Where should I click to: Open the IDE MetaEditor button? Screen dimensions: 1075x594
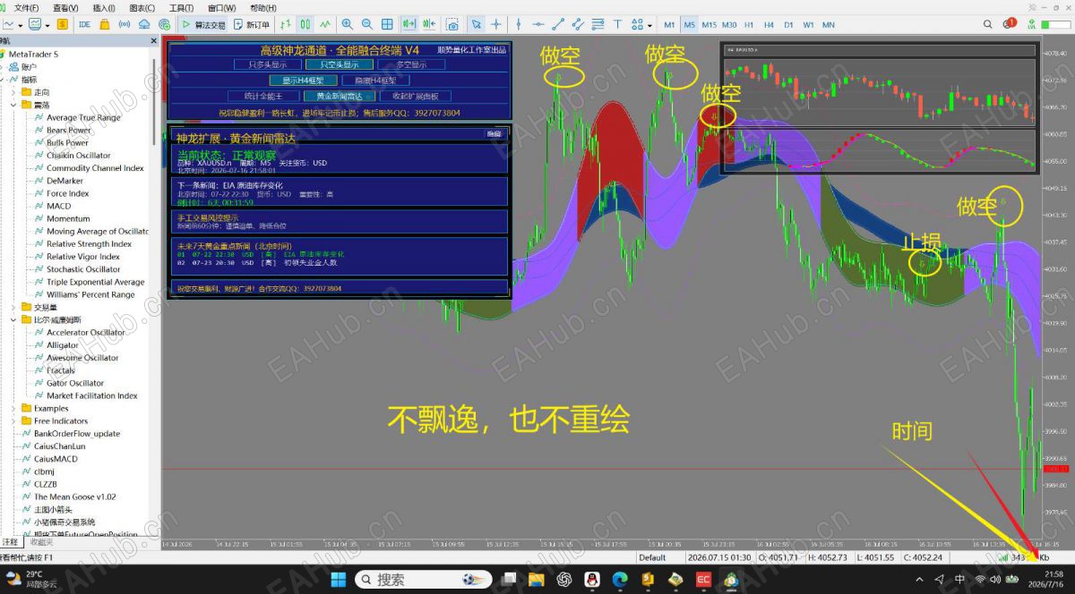click(x=85, y=24)
